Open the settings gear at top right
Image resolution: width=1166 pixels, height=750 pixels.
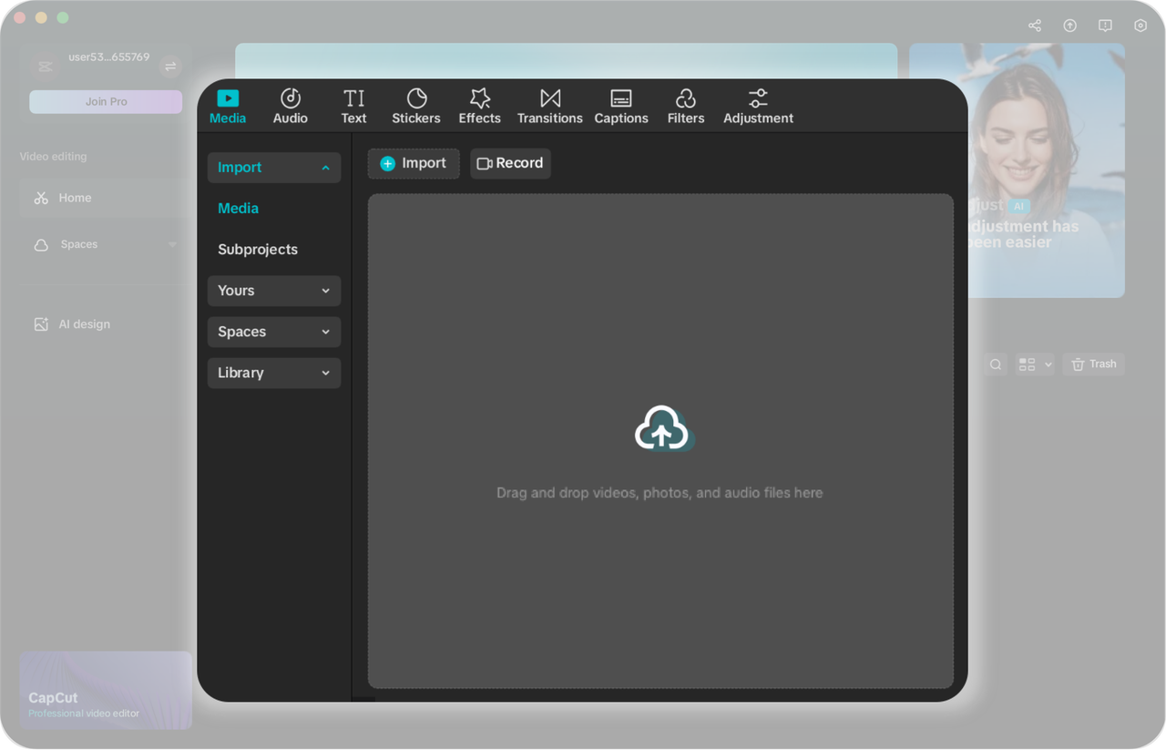(x=1140, y=26)
